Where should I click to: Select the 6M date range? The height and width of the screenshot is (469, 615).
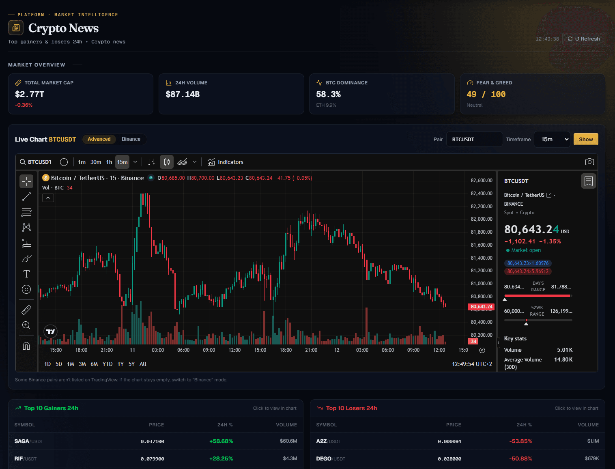tap(94, 364)
